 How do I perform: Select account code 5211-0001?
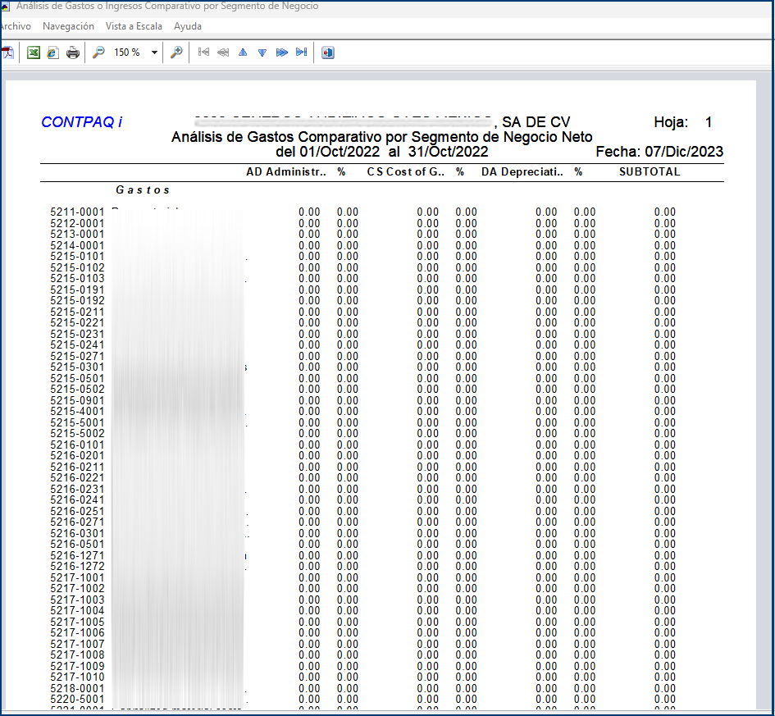pos(78,212)
